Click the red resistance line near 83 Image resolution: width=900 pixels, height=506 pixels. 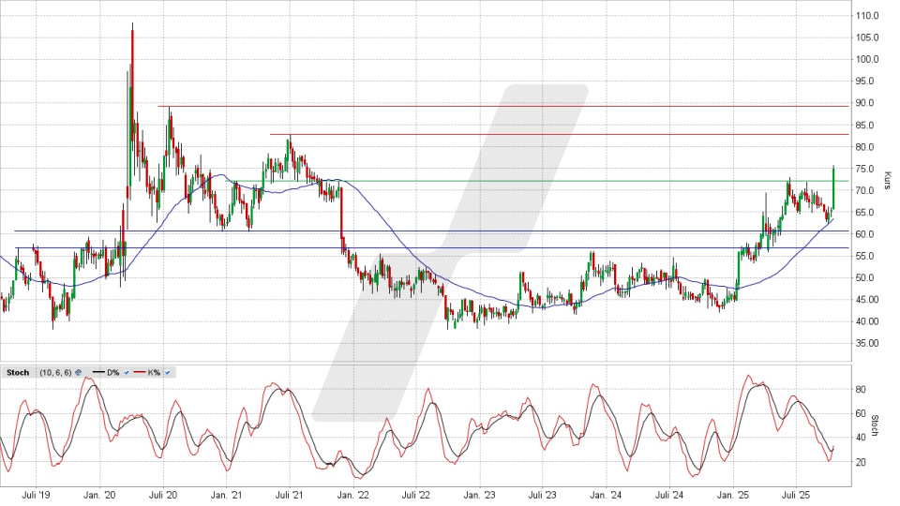tap(562, 134)
